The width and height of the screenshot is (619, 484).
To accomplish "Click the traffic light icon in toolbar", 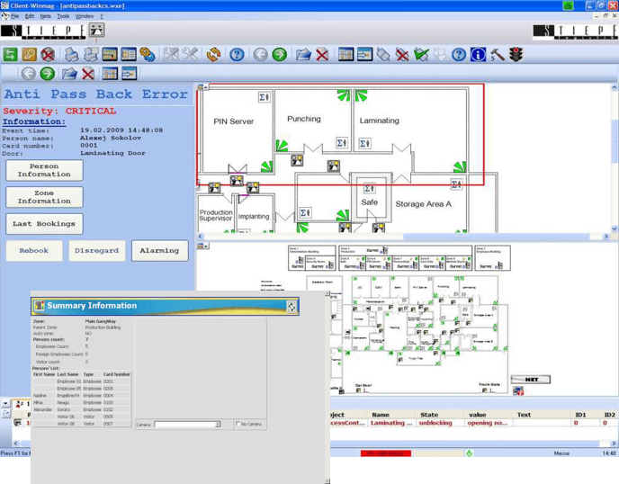I will (x=516, y=55).
